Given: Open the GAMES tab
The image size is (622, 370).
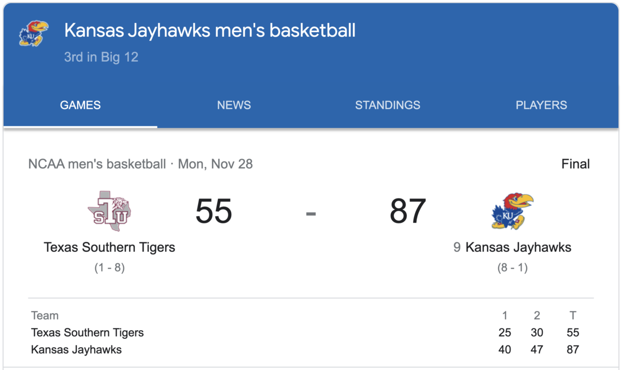Looking at the screenshot, I should coord(80,105).
